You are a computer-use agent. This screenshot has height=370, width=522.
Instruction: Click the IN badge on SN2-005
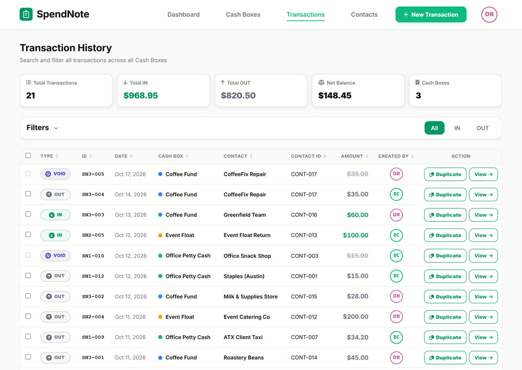coord(55,235)
